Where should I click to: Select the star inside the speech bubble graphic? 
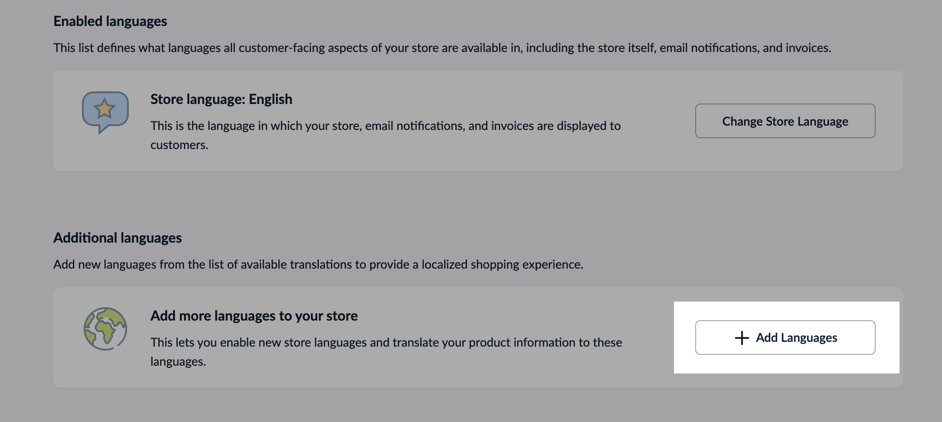click(x=104, y=109)
